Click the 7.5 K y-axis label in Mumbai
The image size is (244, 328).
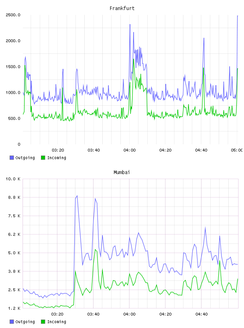coord(14,216)
